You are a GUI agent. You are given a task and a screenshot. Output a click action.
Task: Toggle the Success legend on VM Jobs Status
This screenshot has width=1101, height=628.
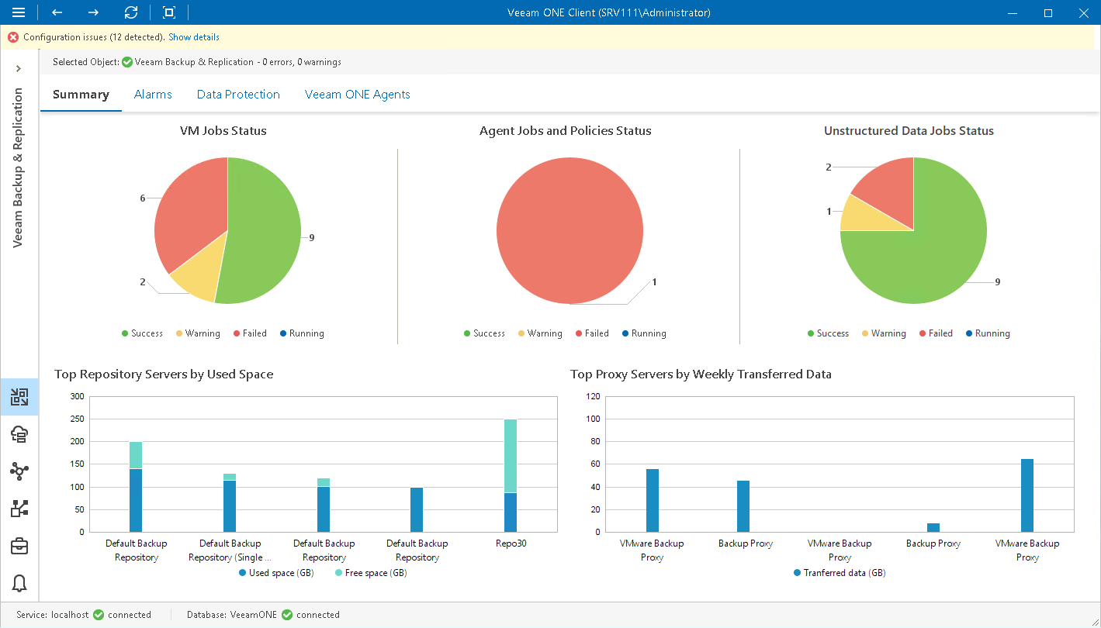[142, 333]
